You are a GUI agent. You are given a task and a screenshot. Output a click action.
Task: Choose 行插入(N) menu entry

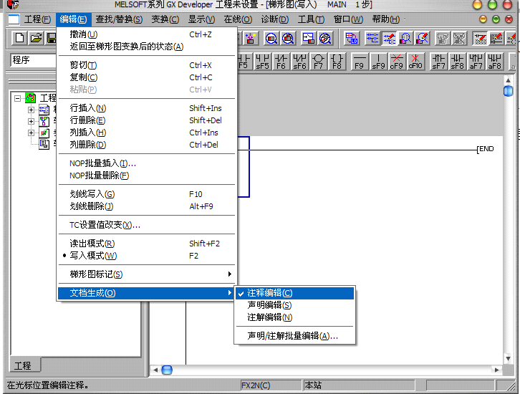click(146, 108)
